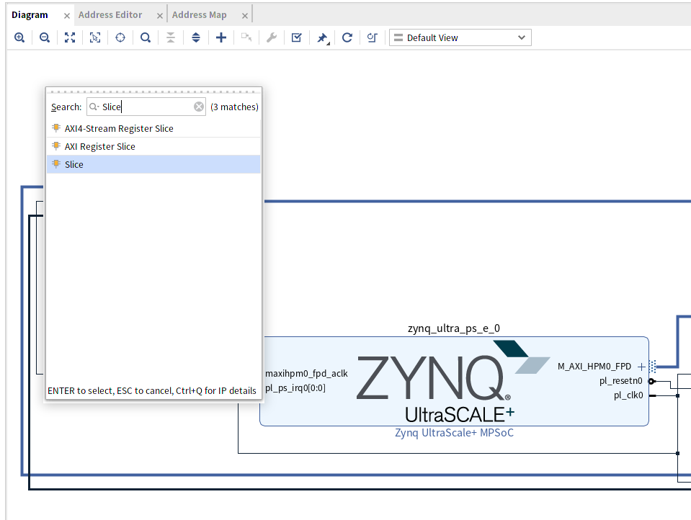691x520 pixels.
Task: Click the Validate Design checkmark icon
Action: pos(297,37)
